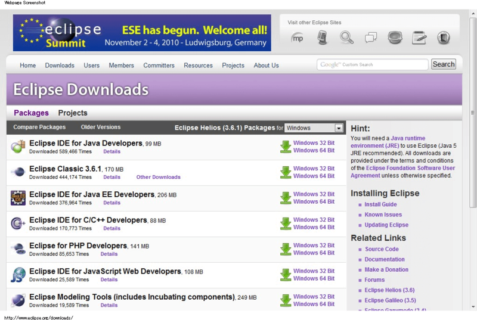This screenshot has width=477, height=320.
Task: Click the Java Developers package icon
Action: point(18,147)
